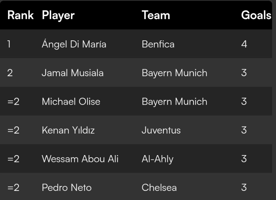
Task: Click the Chelsea team cell
Action: (x=159, y=188)
